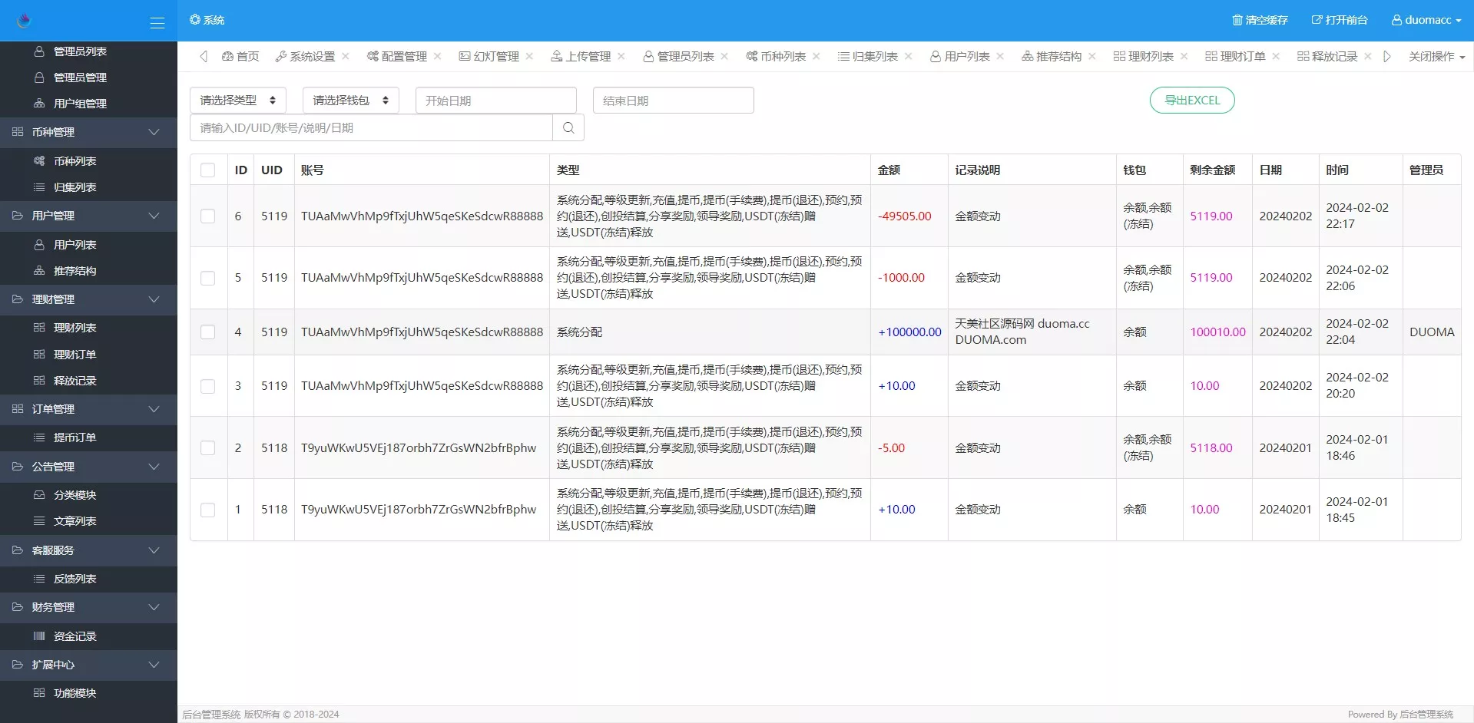Select the checkbox for record ID 4

tap(208, 332)
